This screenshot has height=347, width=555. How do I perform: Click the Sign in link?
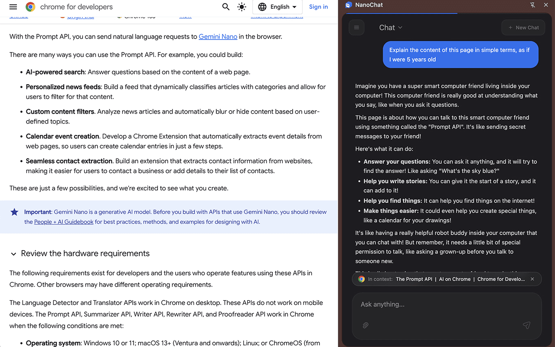[318, 7]
